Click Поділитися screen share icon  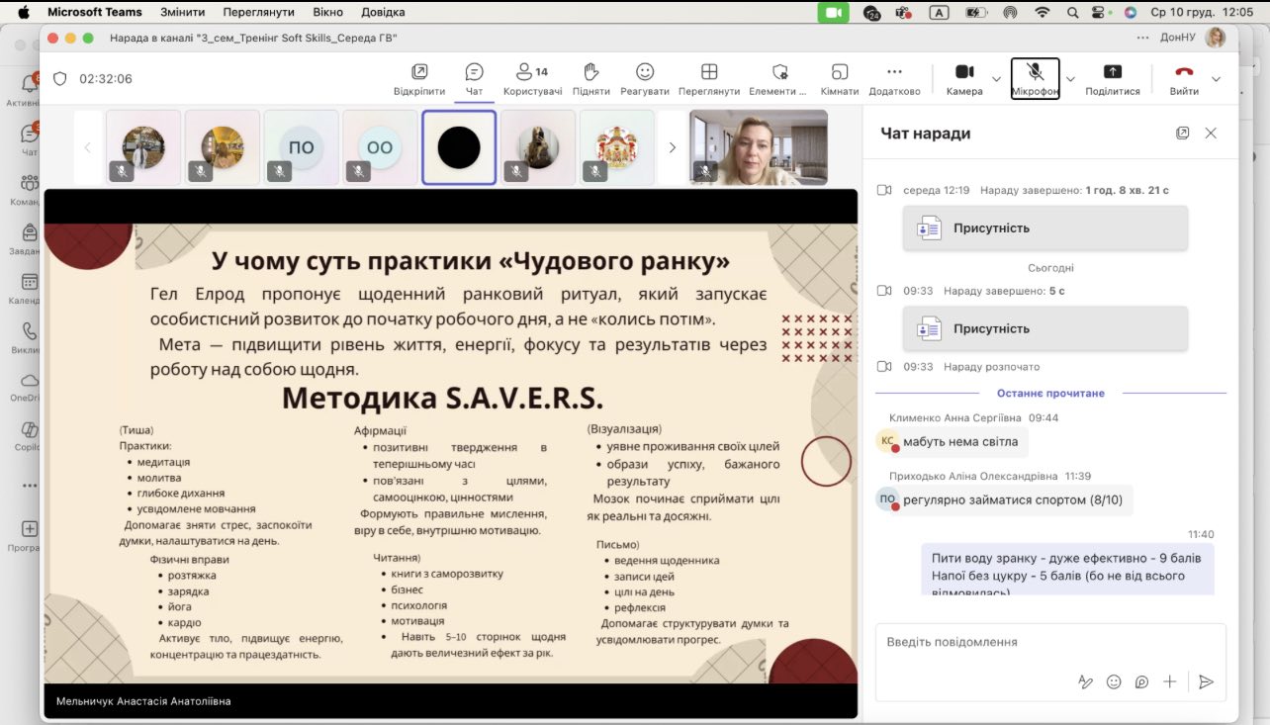click(1112, 72)
